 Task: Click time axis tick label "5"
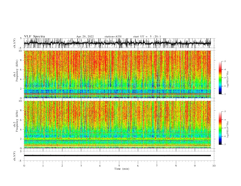[119, 166]
